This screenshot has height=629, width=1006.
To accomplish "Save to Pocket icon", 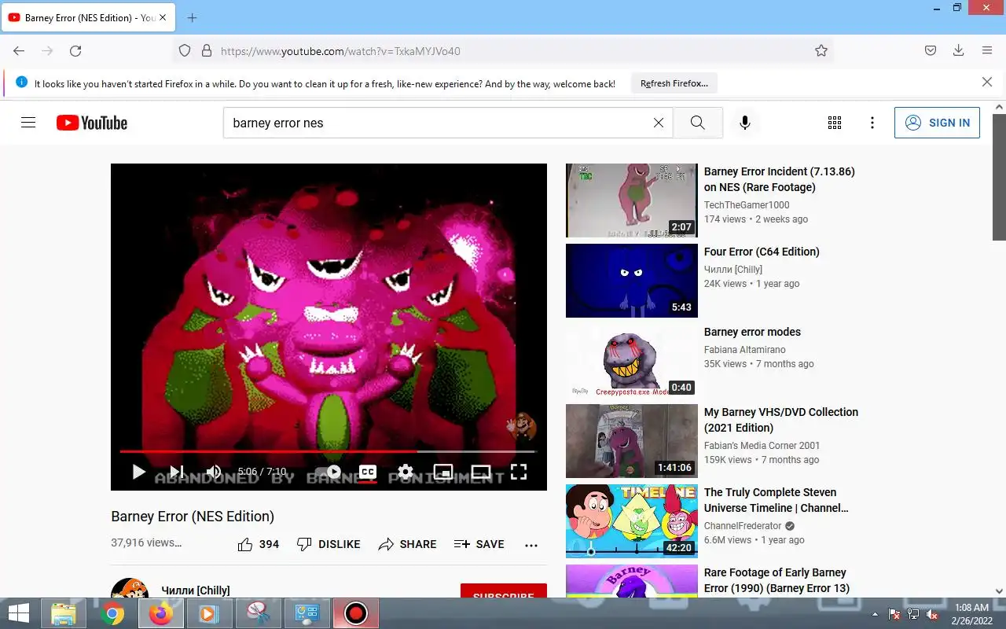I will (931, 51).
